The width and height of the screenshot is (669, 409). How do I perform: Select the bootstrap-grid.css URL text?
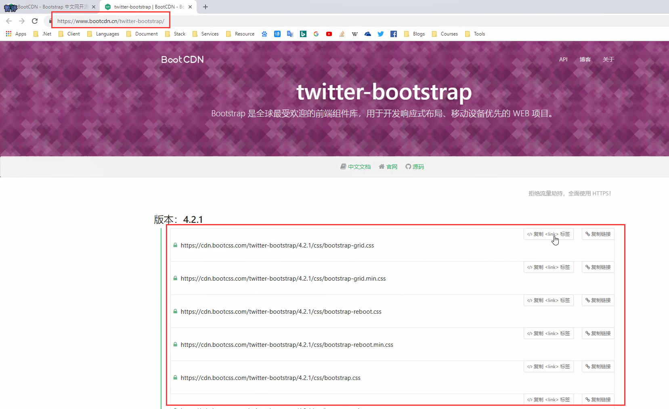277,245
